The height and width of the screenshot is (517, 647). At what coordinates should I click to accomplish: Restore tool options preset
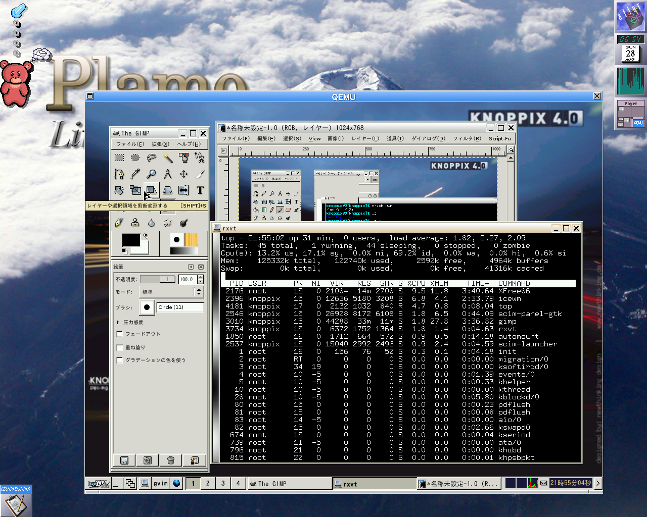pos(148,460)
